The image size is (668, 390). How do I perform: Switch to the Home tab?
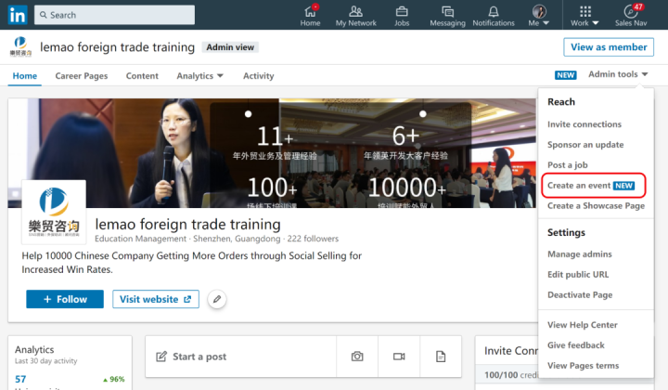click(x=25, y=76)
